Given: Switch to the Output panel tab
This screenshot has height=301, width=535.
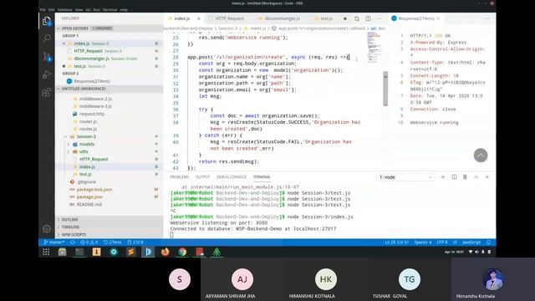Looking at the screenshot, I should click(x=202, y=177).
